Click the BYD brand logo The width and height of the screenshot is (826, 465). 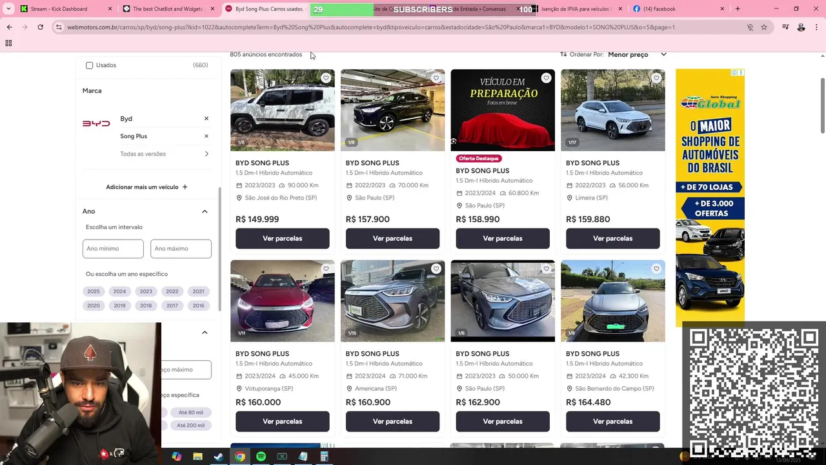tap(96, 123)
